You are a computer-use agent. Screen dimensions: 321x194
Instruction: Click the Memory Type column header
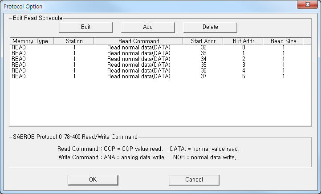(x=30, y=41)
